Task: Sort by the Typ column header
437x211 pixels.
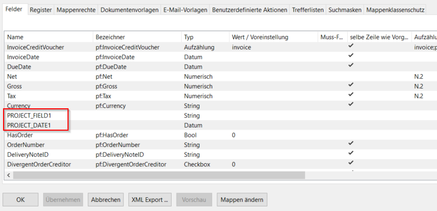Action: (x=189, y=37)
